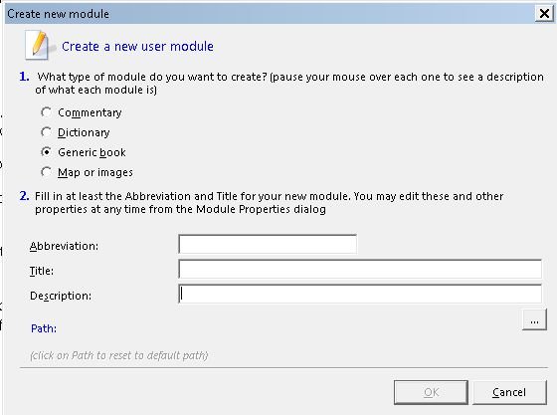The height and width of the screenshot is (415, 557).
Task: Click the Map or images label
Action: pos(95,172)
